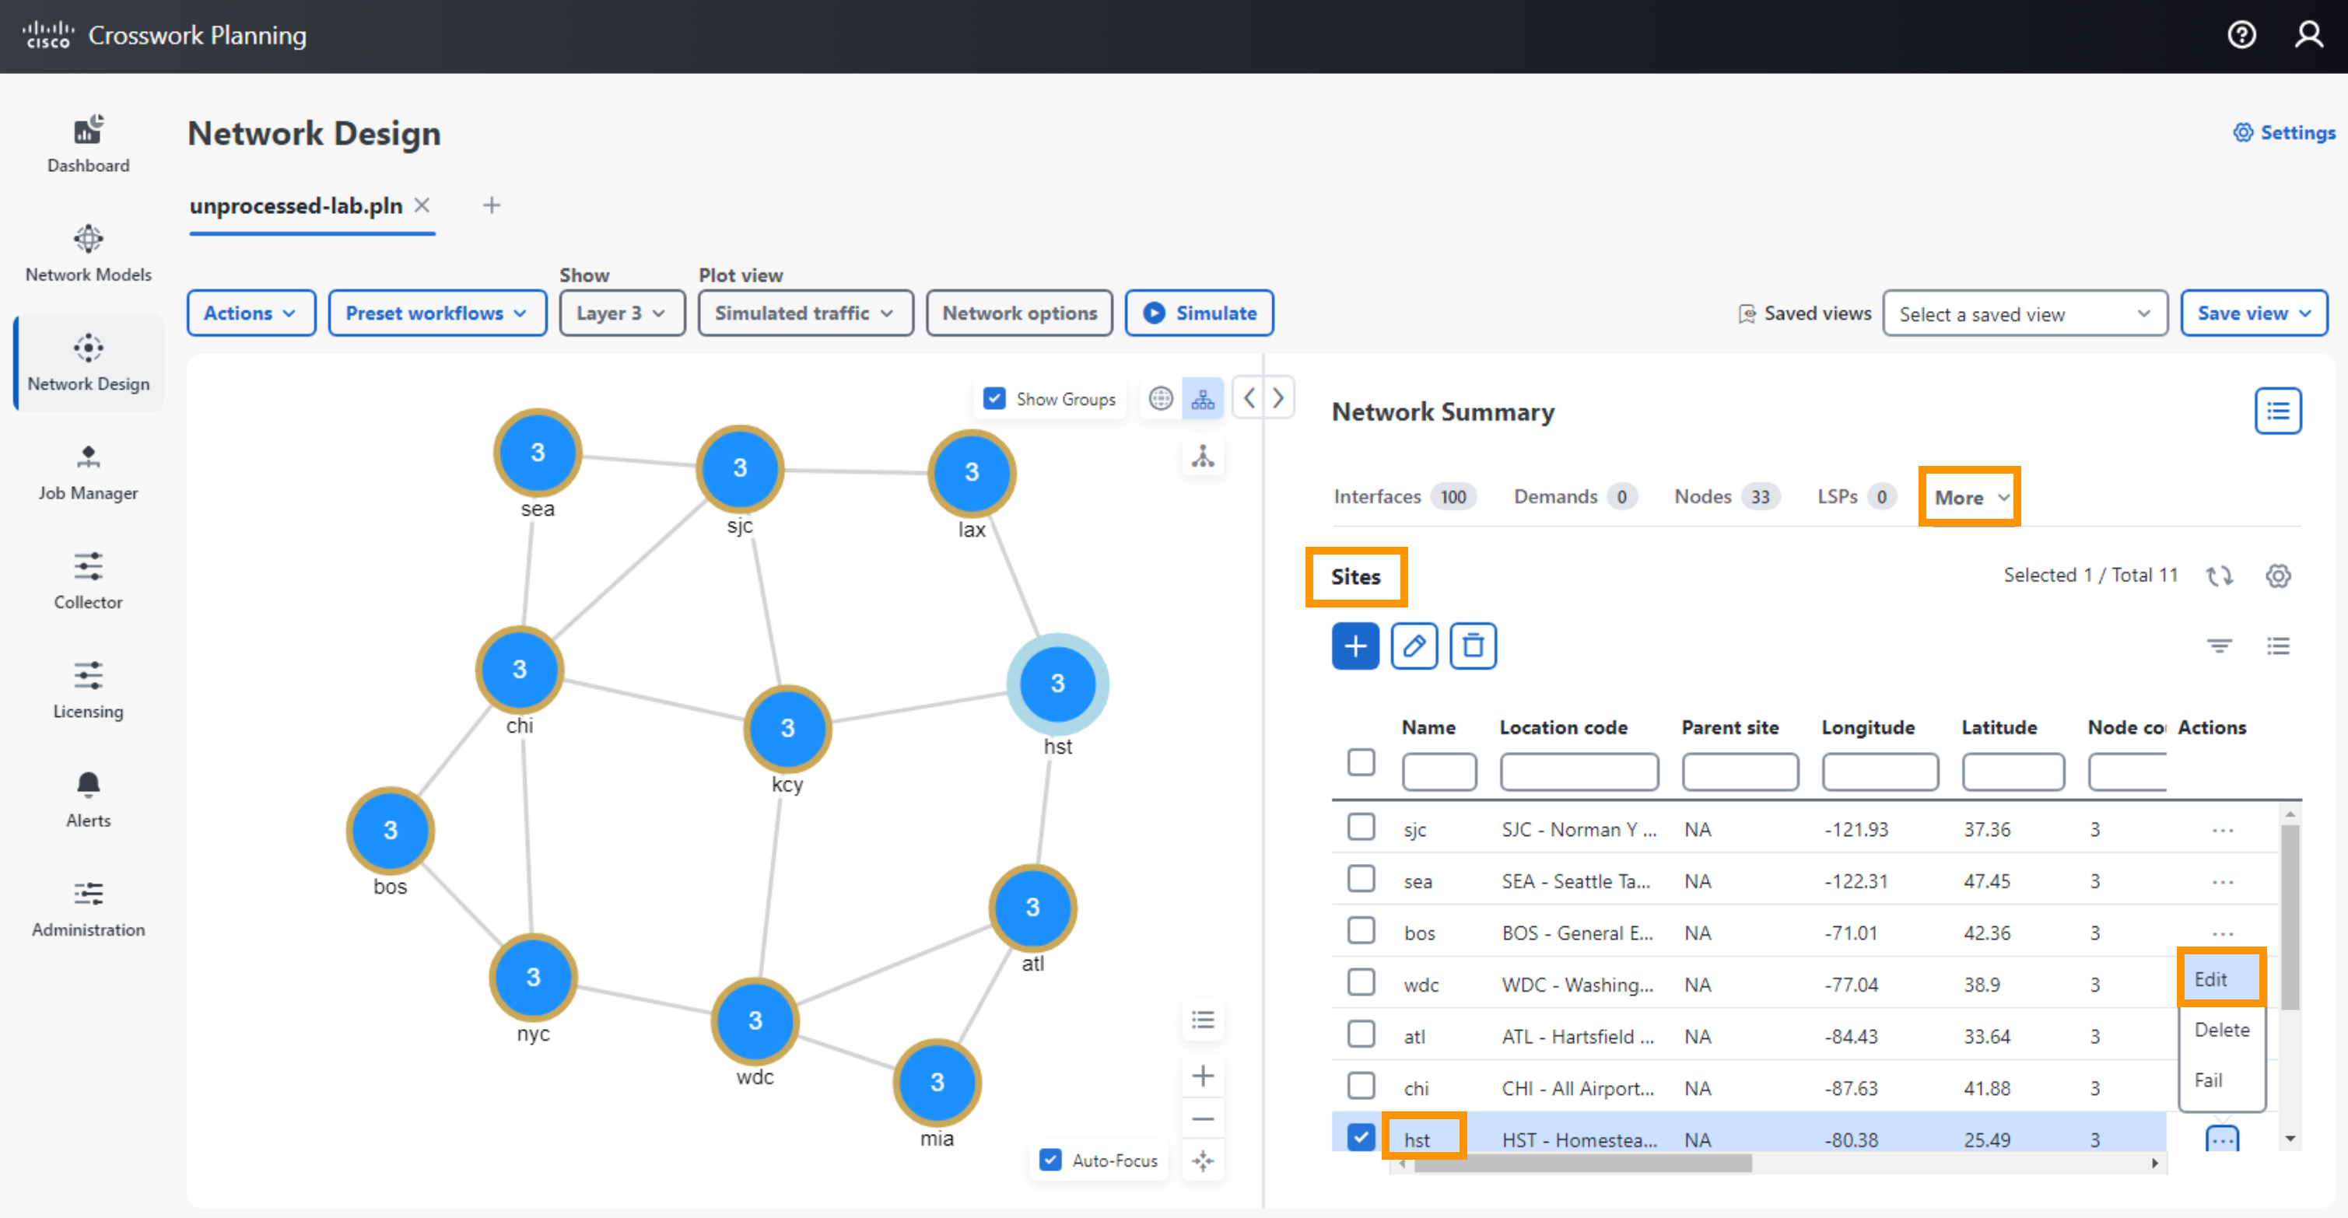Switch to LSPs tab
Screen dimensions: 2348x1218
click(1856, 496)
